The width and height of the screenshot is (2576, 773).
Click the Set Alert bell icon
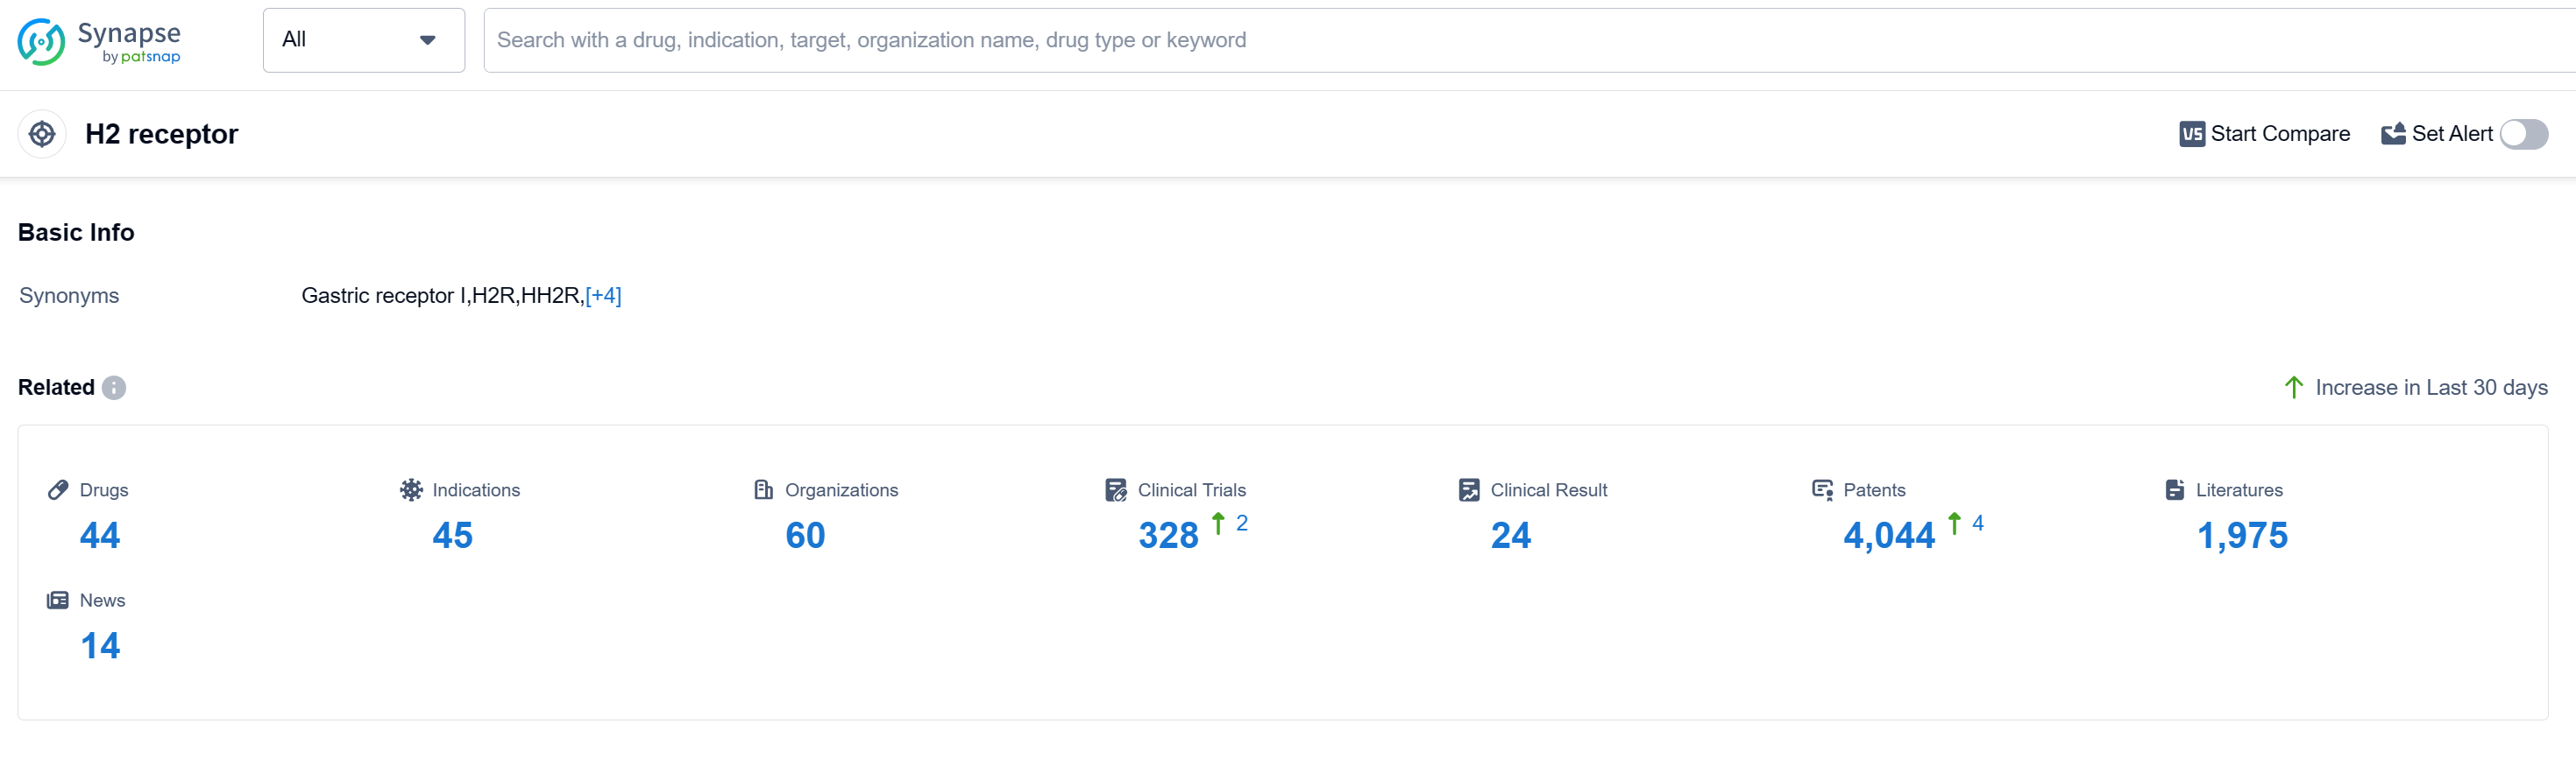2393,134
